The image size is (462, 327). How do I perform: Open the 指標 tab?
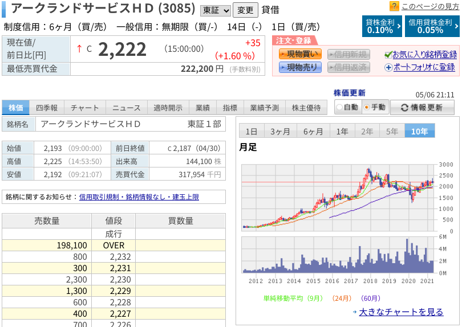230,108
